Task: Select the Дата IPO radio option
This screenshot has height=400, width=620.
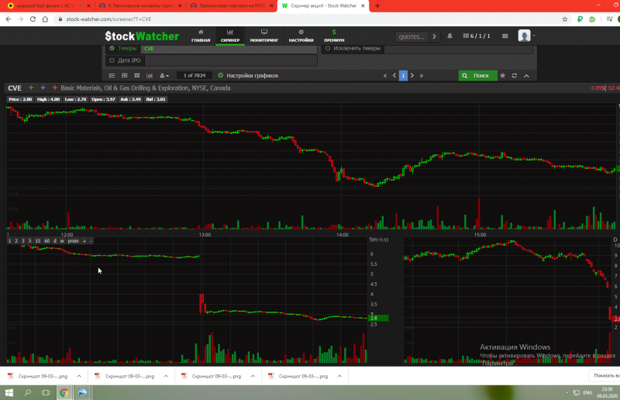Action: click(112, 60)
